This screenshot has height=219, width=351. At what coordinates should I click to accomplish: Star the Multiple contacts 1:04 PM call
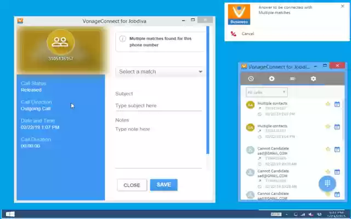(x=328, y=126)
